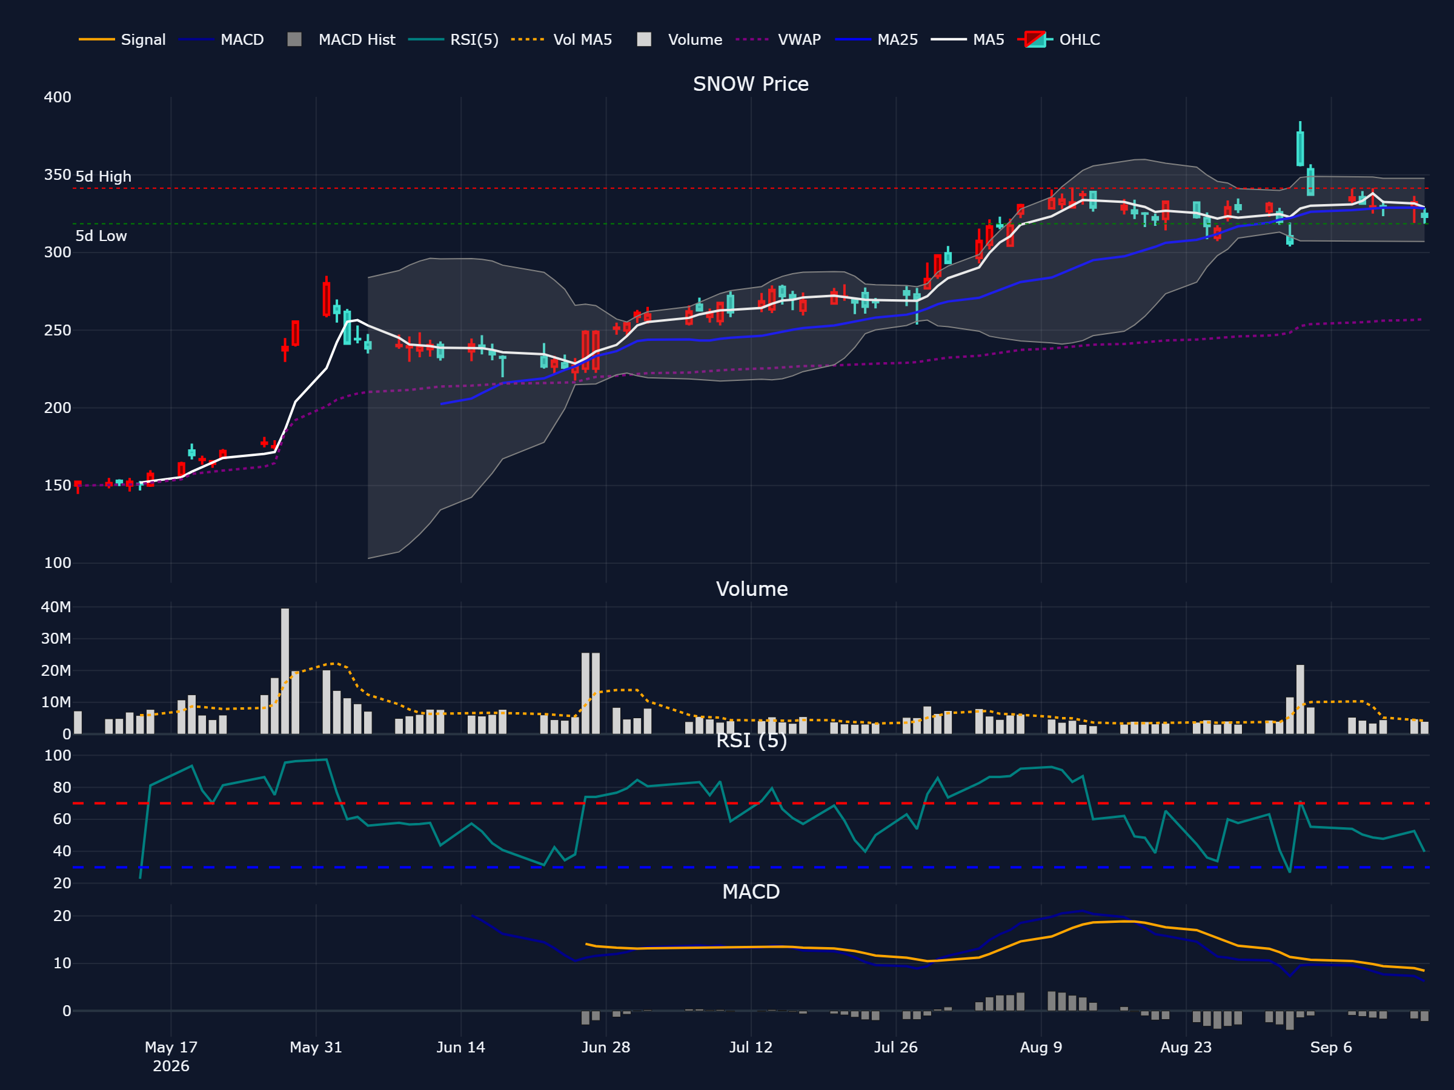
Task: Click the Jul 12 date tick
Action: point(751,1047)
